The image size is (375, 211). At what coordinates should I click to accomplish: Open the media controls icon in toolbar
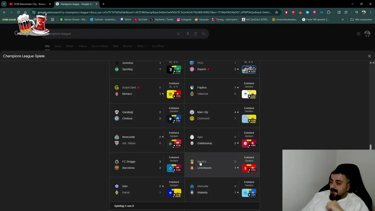tap(357, 12)
